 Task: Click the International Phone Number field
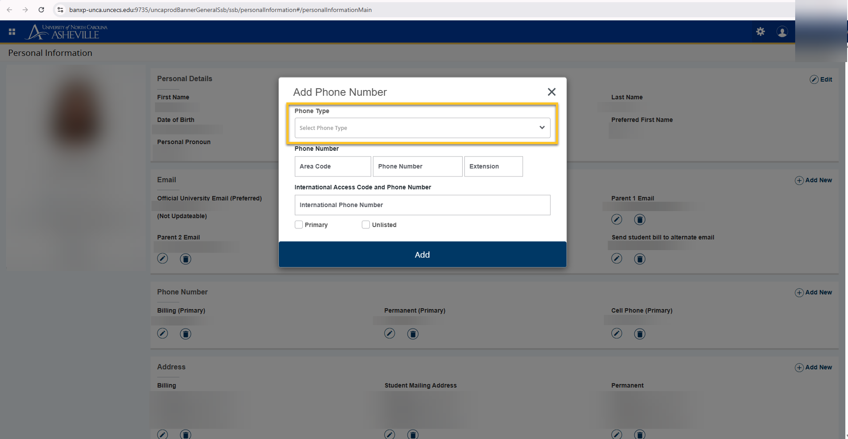click(x=422, y=205)
